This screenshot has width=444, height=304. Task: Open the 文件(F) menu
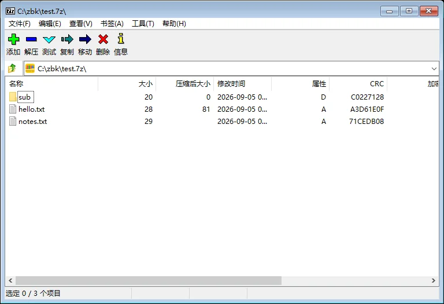20,24
